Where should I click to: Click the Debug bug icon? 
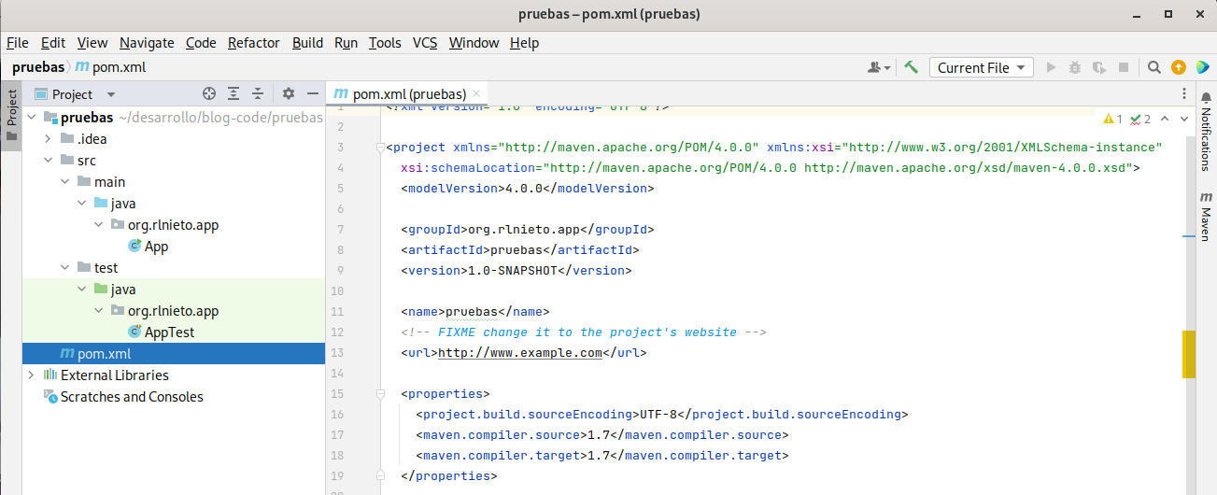coord(1075,67)
